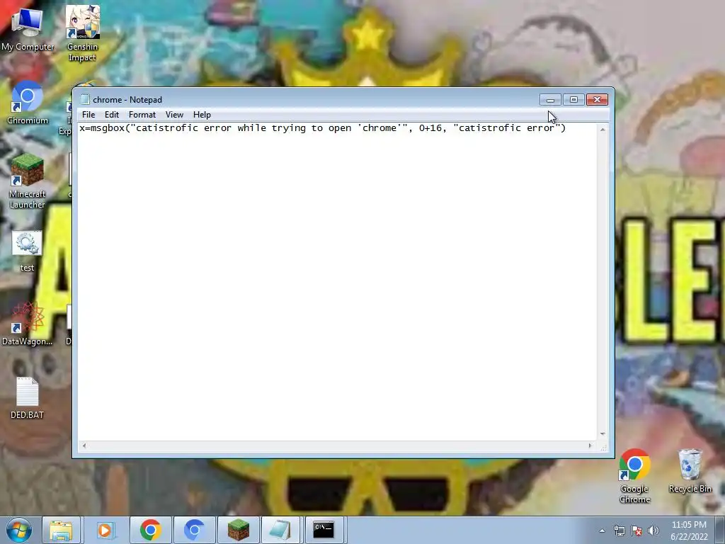Place cursor in the msgbox script line
The image size is (725, 544).
(x=323, y=128)
